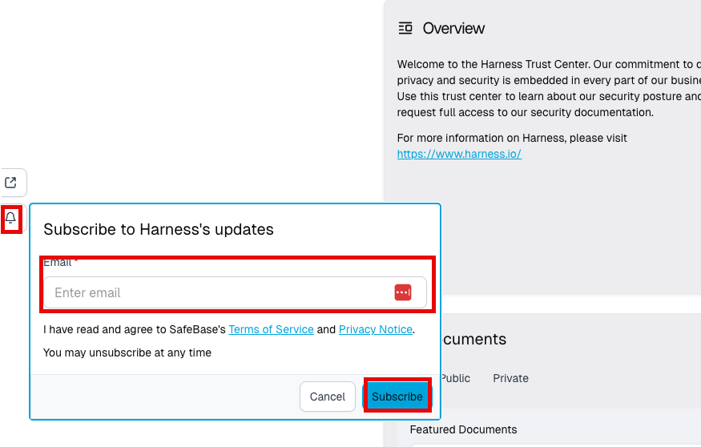Viewport: 701px width, 447px height.
Task: Open the Terms of Service link
Action: [271, 329]
